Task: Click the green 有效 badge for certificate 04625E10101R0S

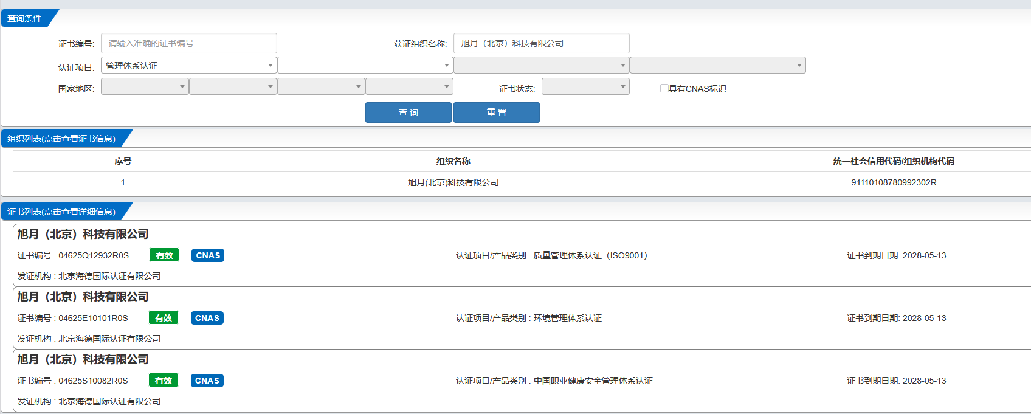Action: tap(164, 318)
